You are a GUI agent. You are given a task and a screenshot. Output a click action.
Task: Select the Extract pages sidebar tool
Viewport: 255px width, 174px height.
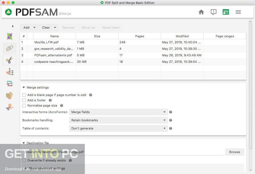pyautogui.click(x=9, y=95)
